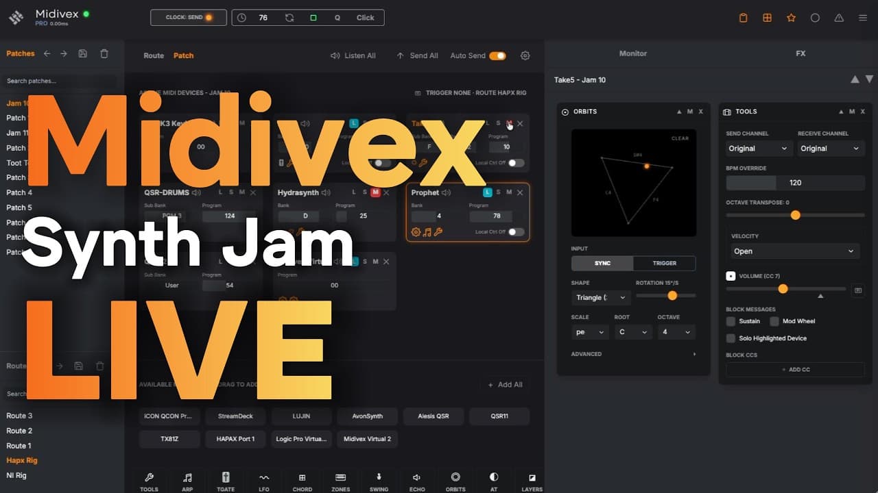Open patch settings gear next to Auto Send
878x493 pixels.
point(525,55)
